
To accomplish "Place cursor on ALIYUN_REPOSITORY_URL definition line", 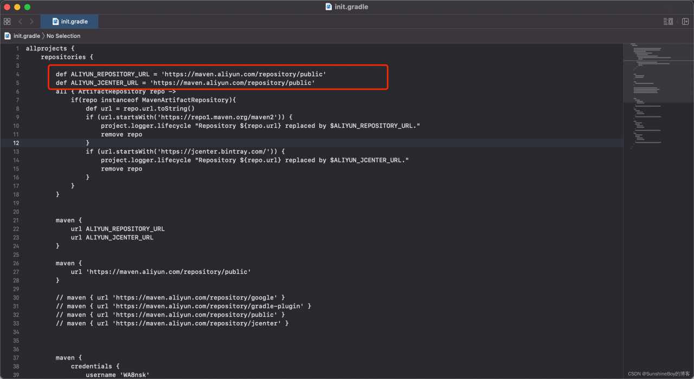I will 191,74.
